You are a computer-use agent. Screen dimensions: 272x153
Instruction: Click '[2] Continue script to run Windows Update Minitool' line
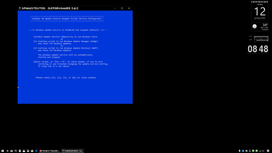point(66,48)
